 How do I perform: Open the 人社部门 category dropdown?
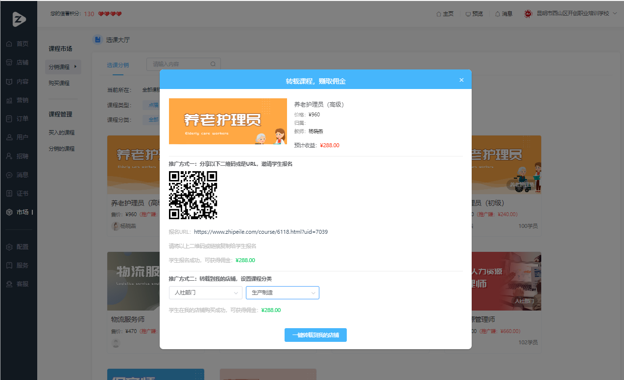tap(205, 292)
